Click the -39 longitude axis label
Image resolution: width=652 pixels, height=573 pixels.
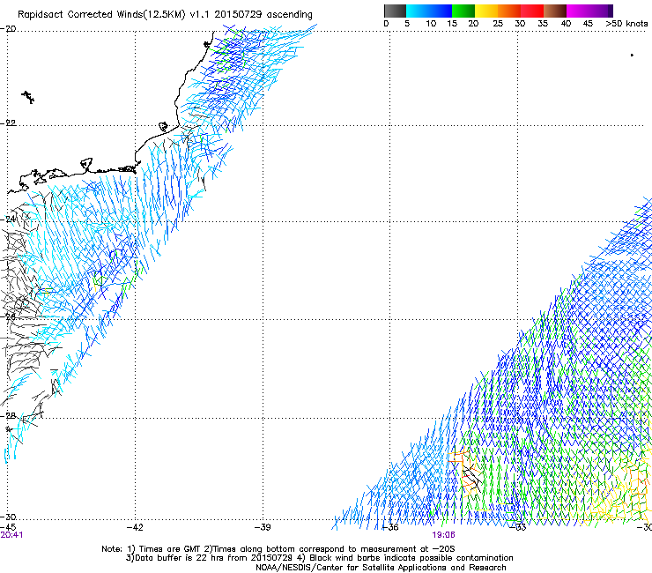263,527
